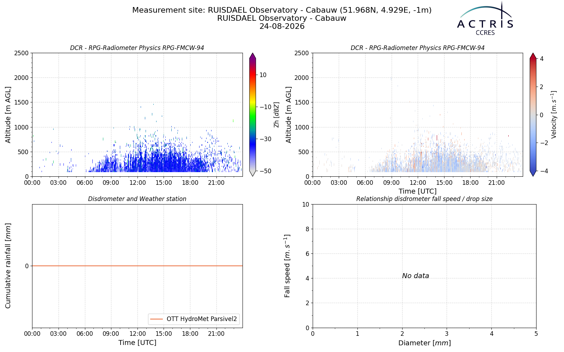
Task: Click the orange legend line sample for Parsivel2
Action: coord(157,319)
